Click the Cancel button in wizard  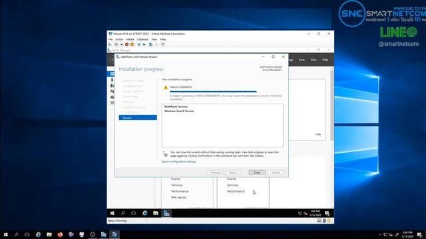[x=276, y=173]
